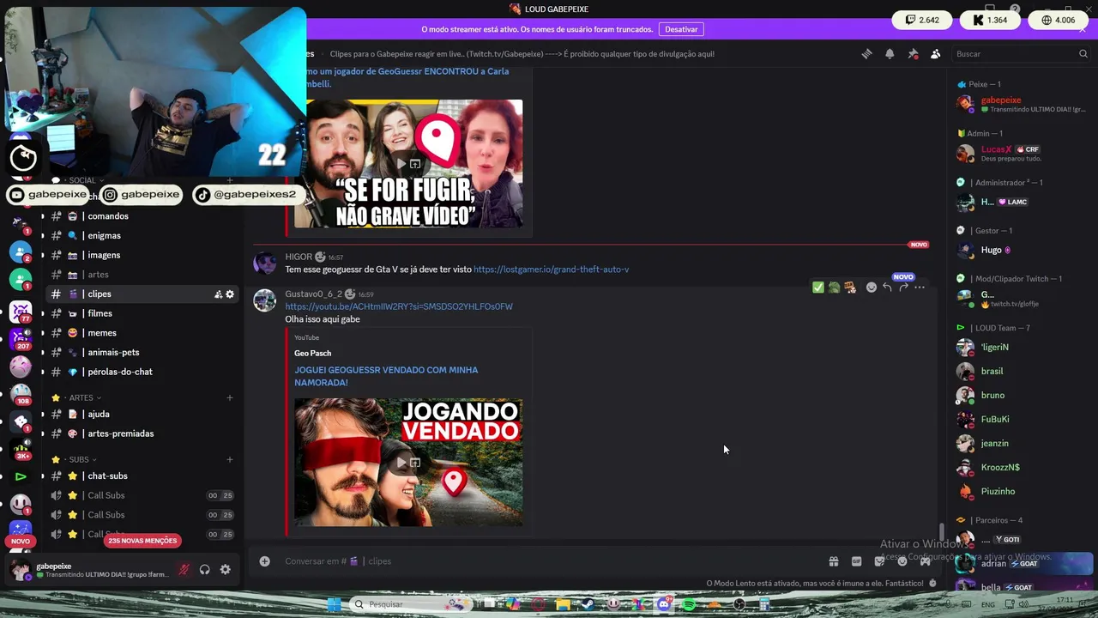Add the green frog emoji reaction
1098x618 pixels.
tap(834, 288)
